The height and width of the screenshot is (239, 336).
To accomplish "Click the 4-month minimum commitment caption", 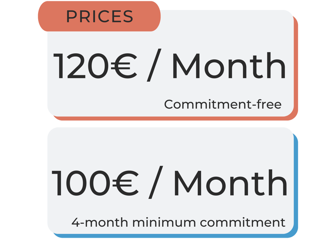I will click(178, 222).
